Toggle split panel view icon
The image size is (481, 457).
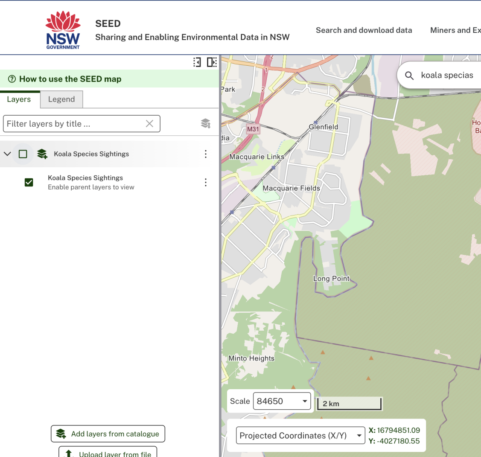coord(212,62)
